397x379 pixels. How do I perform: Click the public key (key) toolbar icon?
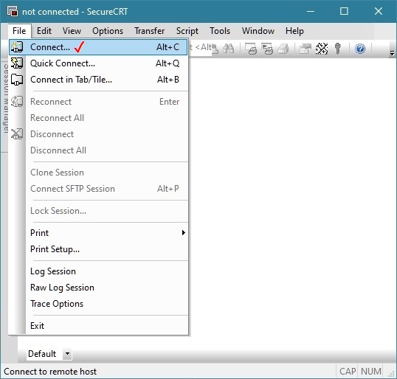[x=337, y=49]
